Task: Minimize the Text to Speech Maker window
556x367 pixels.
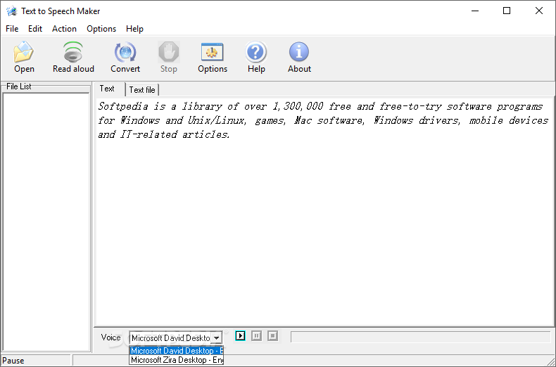Action: pos(475,11)
